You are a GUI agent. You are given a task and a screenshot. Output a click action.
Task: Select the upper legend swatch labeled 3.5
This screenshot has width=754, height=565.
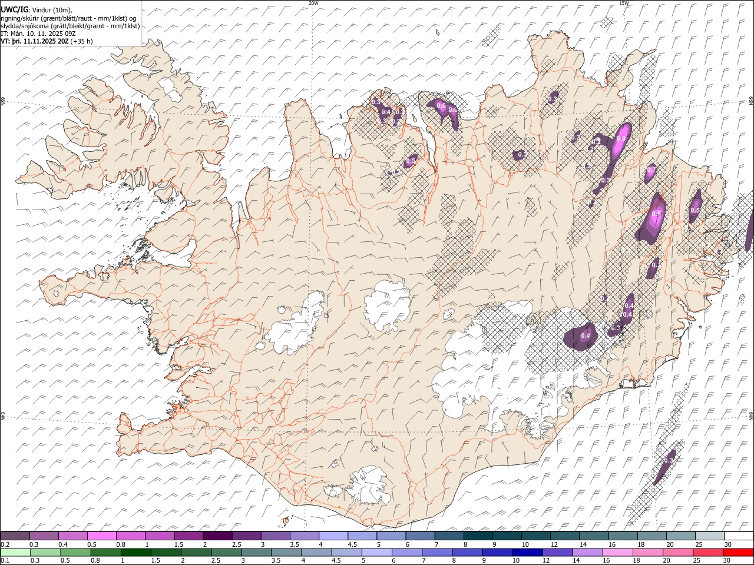pyautogui.click(x=304, y=536)
